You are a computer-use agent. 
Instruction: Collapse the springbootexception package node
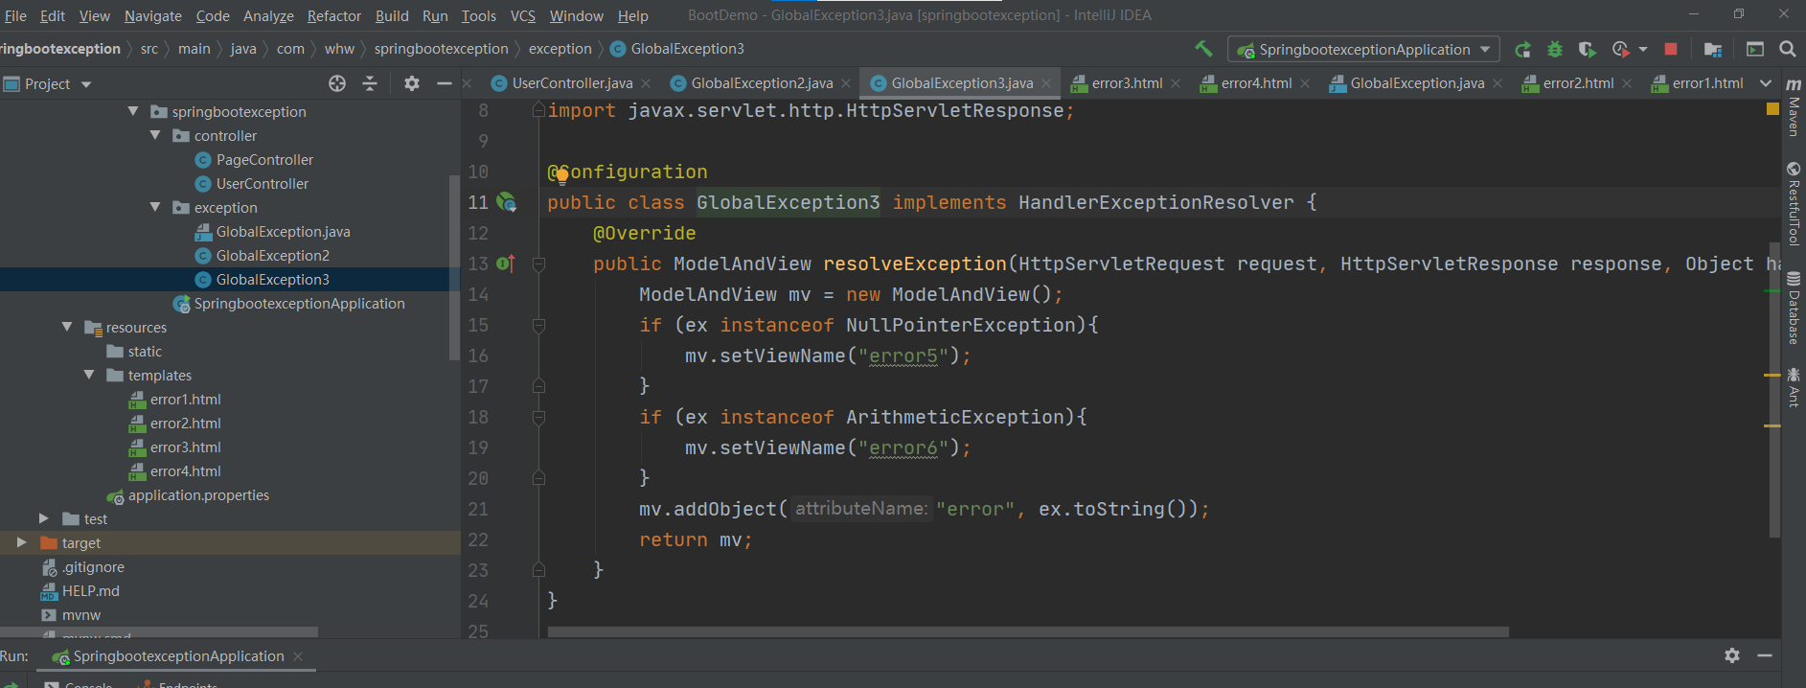click(x=133, y=111)
